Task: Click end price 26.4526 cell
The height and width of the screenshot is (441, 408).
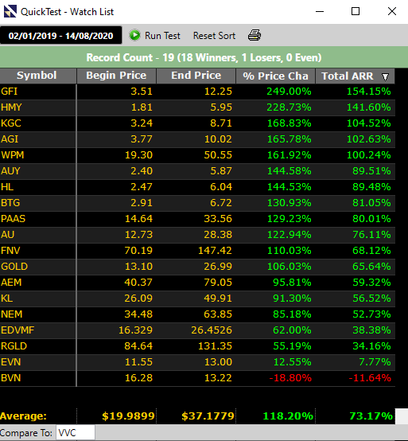Action: tap(196, 330)
